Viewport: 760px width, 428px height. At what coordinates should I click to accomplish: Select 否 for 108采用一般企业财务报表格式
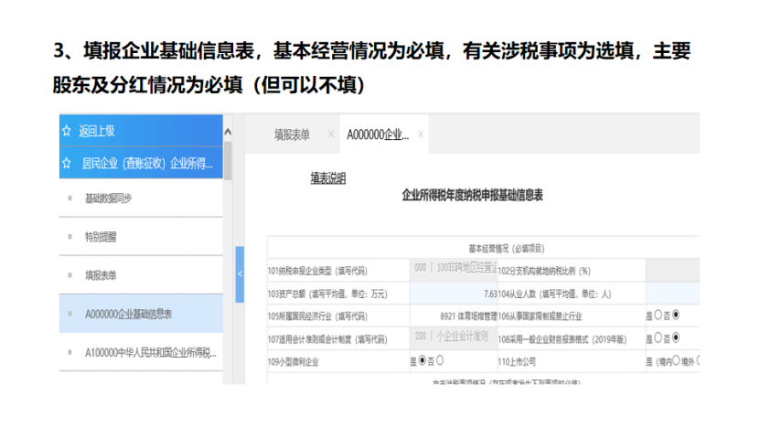(676, 337)
